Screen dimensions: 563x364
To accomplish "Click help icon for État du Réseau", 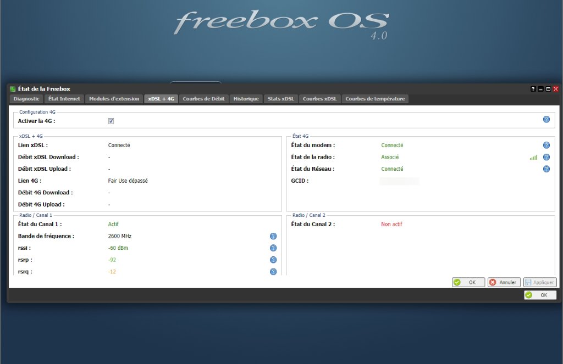I will coord(546,169).
